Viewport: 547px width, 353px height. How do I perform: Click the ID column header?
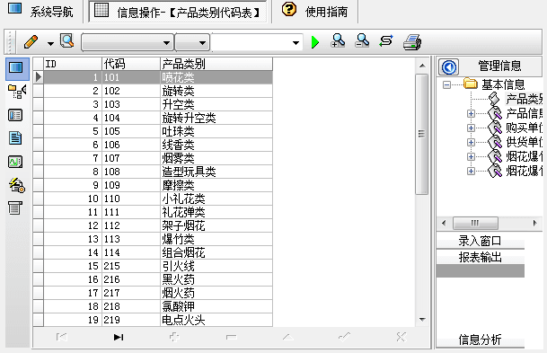coord(73,64)
